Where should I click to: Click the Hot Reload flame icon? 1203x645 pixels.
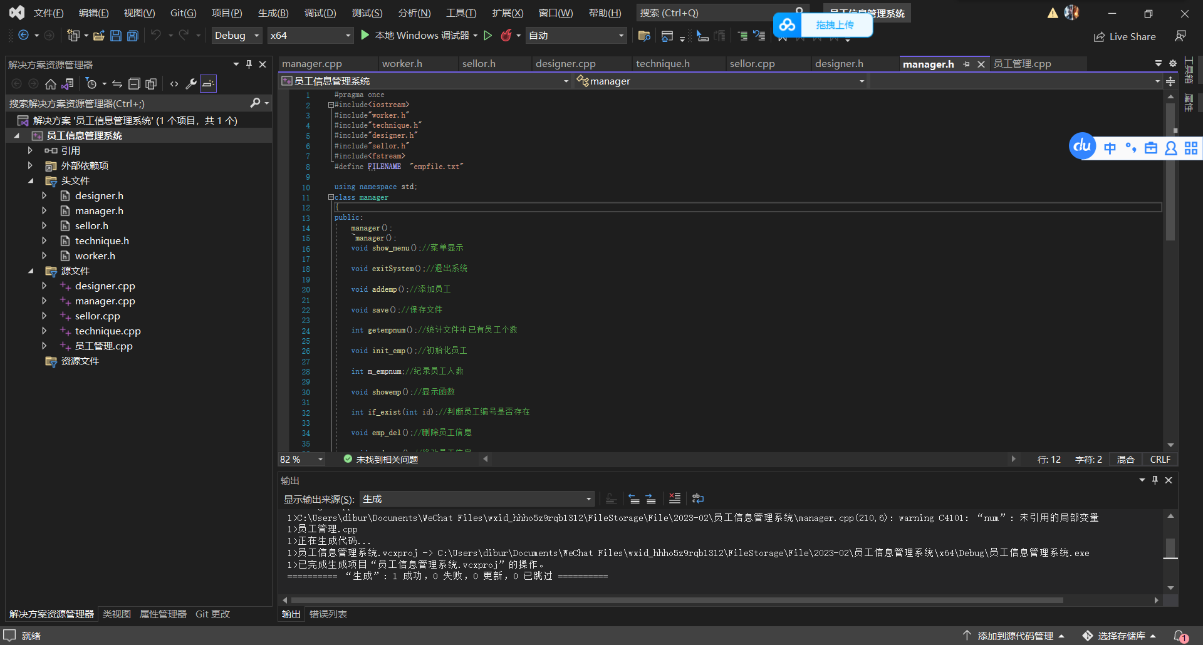pos(506,36)
